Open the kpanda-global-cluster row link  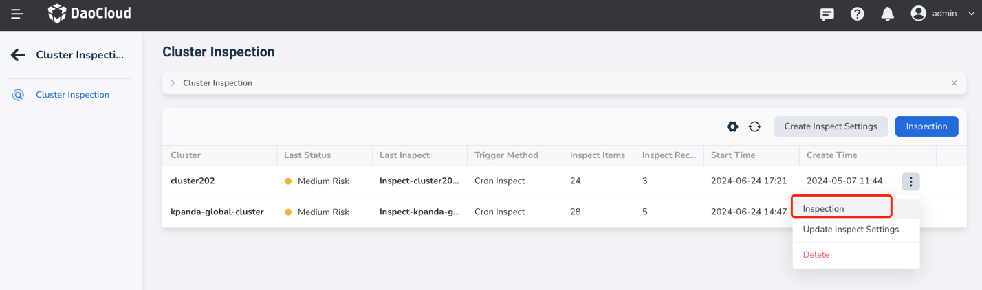point(217,212)
